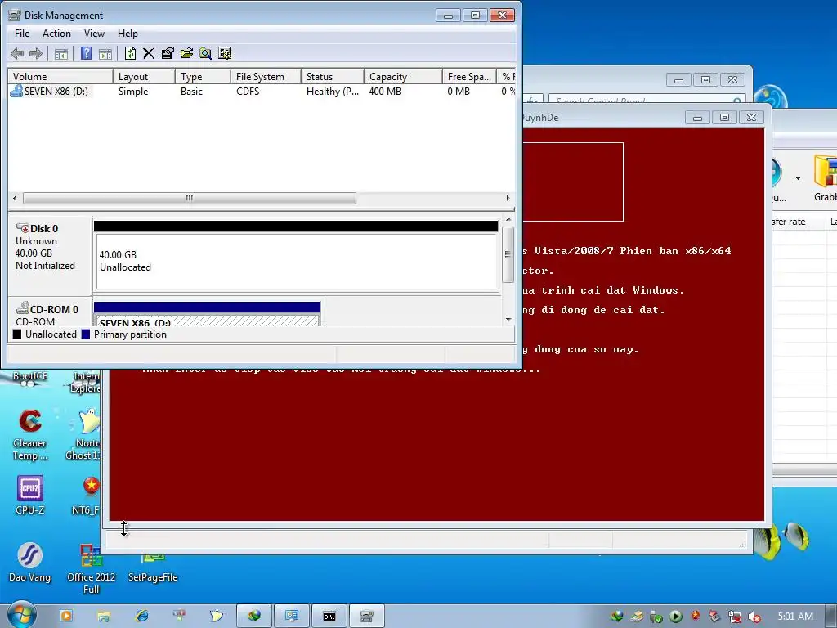Open the Help menu
The image size is (837, 628).
(128, 33)
